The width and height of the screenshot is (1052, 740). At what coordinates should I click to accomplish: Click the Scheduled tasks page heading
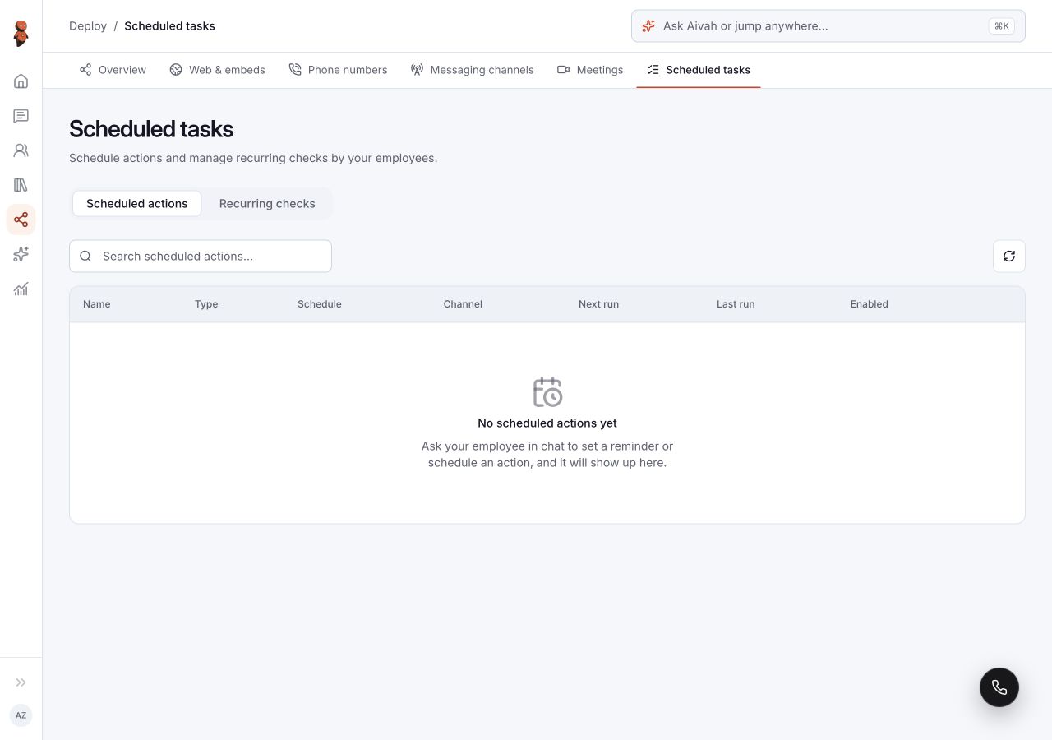pos(151,129)
